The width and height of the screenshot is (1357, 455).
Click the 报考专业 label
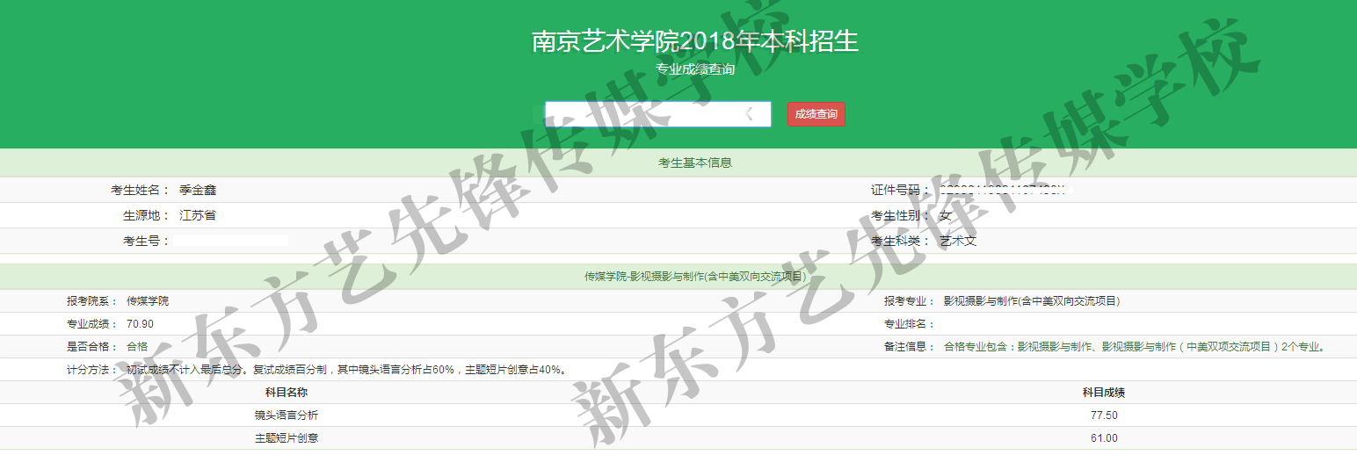point(910,300)
